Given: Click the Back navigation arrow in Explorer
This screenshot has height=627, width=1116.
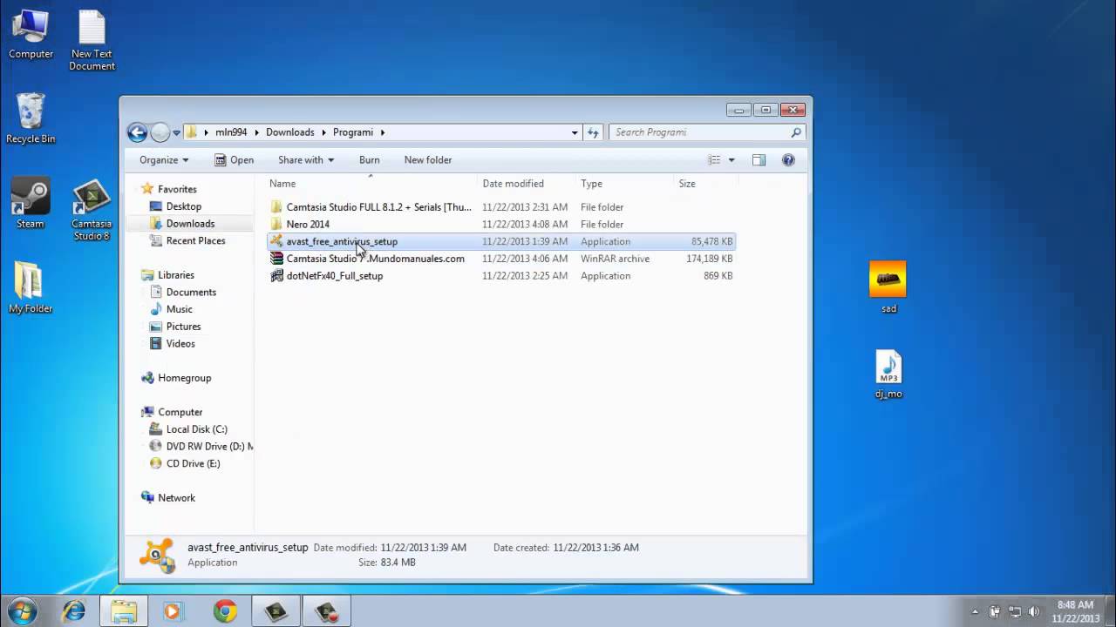Looking at the screenshot, I should pos(137,132).
